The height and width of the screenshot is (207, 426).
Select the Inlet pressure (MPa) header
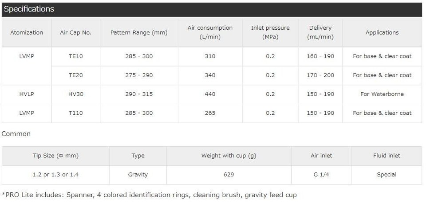pyautogui.click(x=270, y=32)
